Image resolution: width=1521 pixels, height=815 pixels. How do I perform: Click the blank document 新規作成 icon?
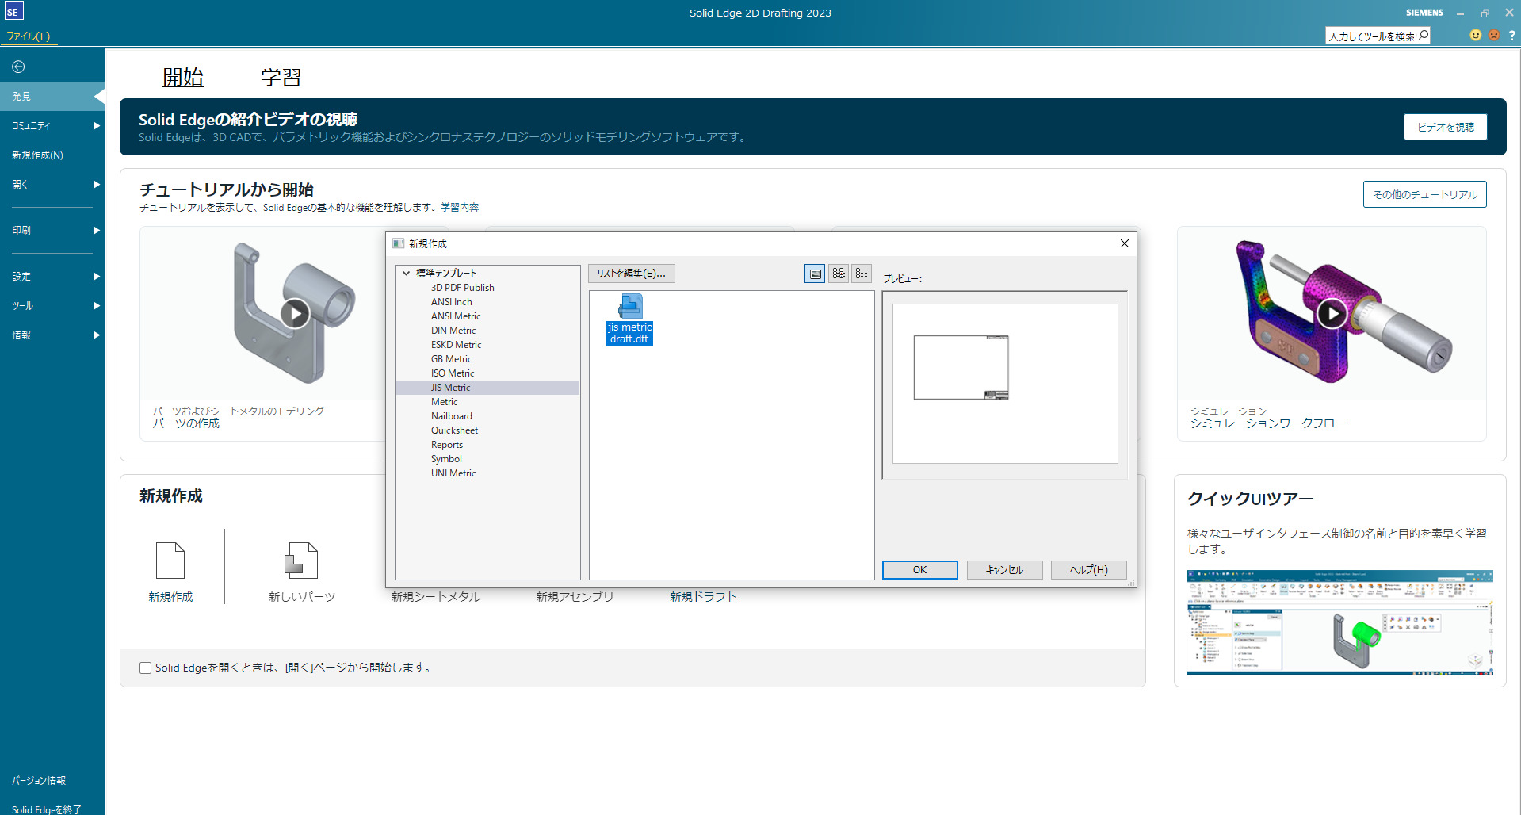170,561
